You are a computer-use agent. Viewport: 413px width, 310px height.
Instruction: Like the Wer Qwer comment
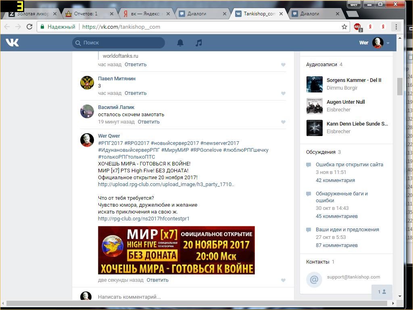point(283,280)
